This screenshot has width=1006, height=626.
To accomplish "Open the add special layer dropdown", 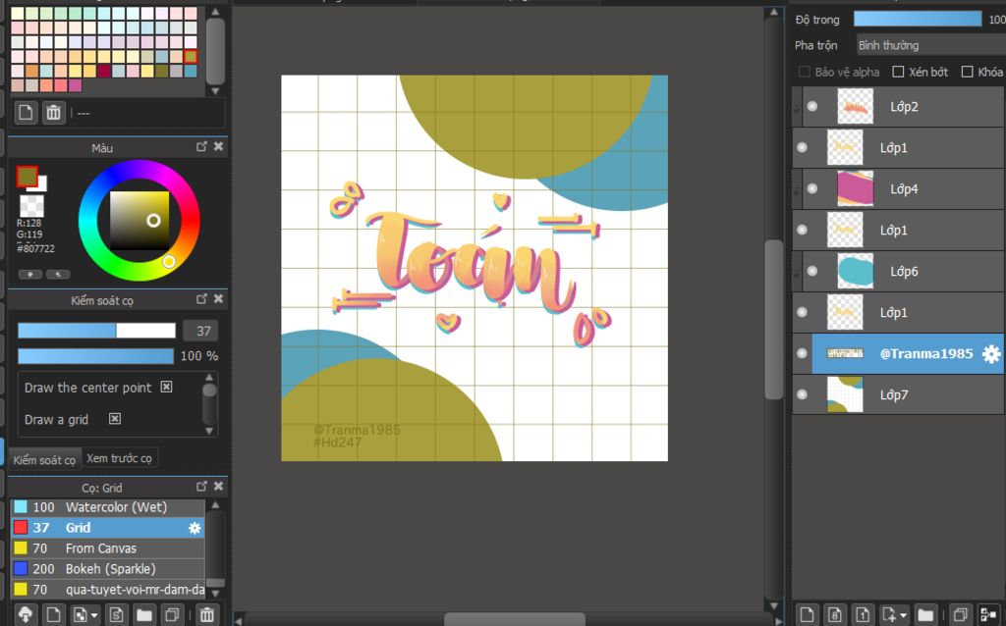I will coord(894,615).
